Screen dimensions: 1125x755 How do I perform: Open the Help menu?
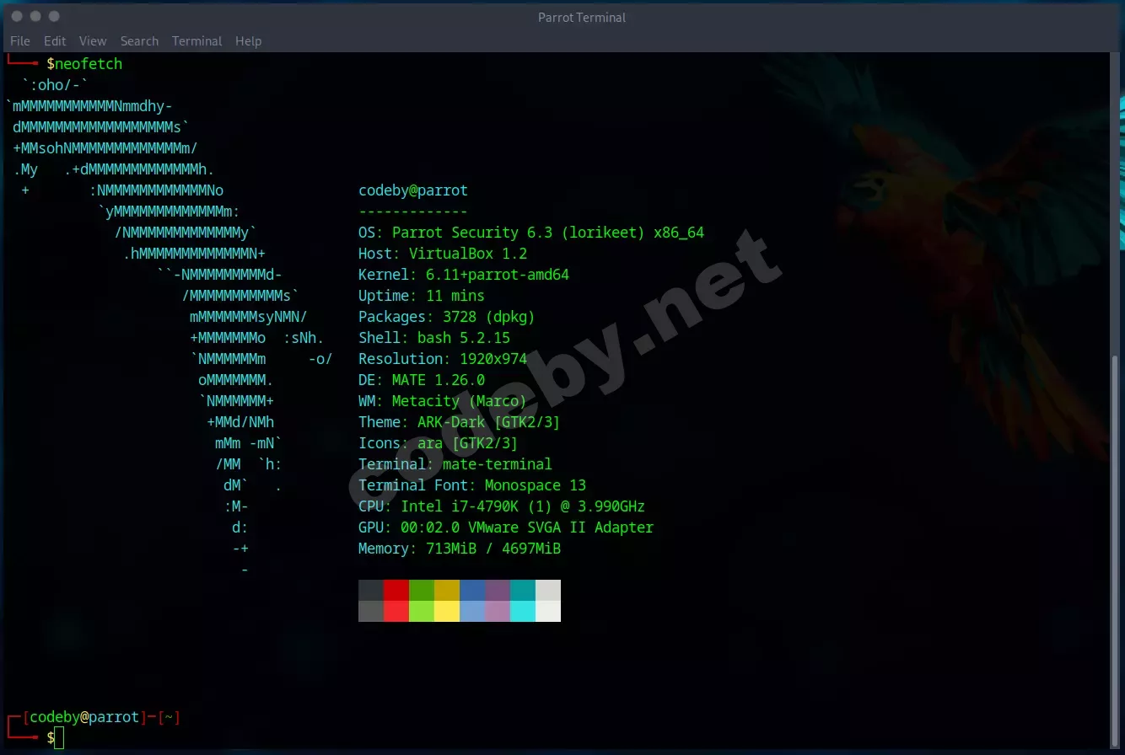(x=248, y=40)
